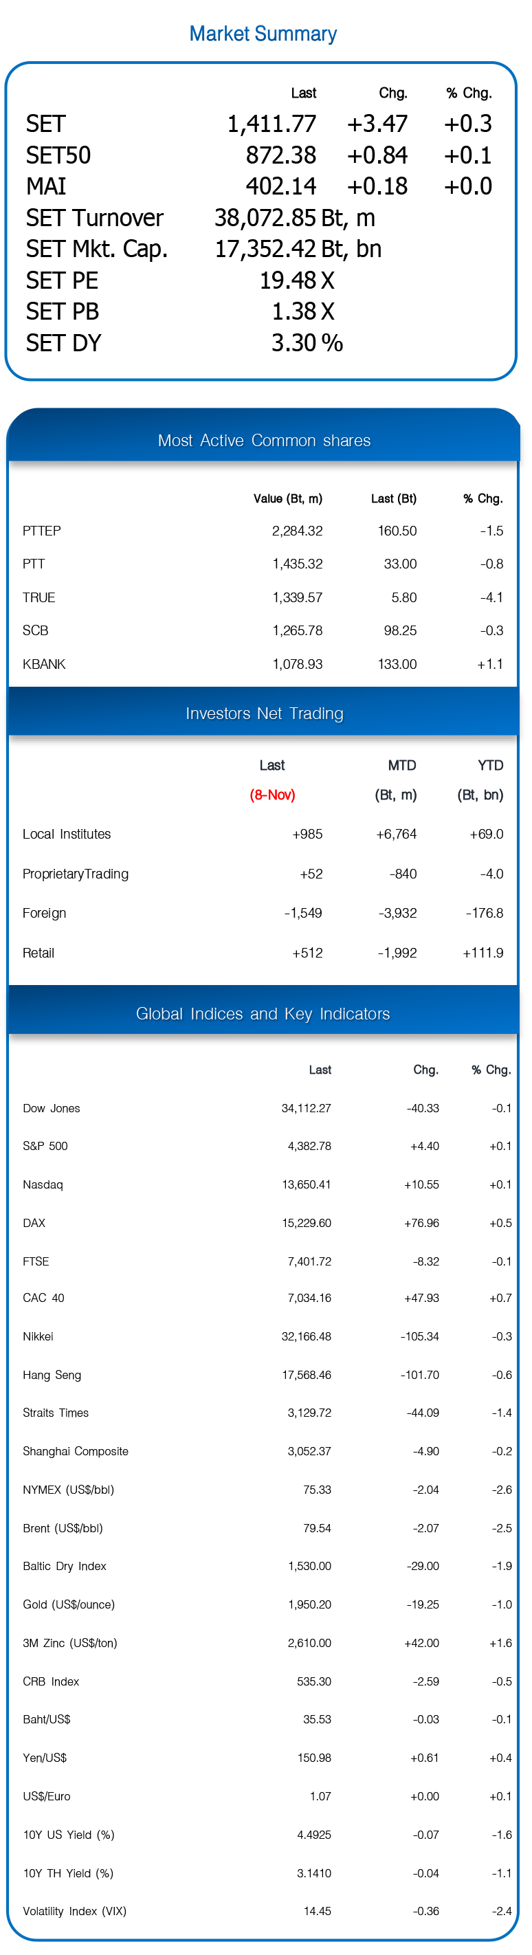Screen dimensions: 532x1955
Task: Open the Global Indices and Key Indicators header
Action: click(263, 1014)
